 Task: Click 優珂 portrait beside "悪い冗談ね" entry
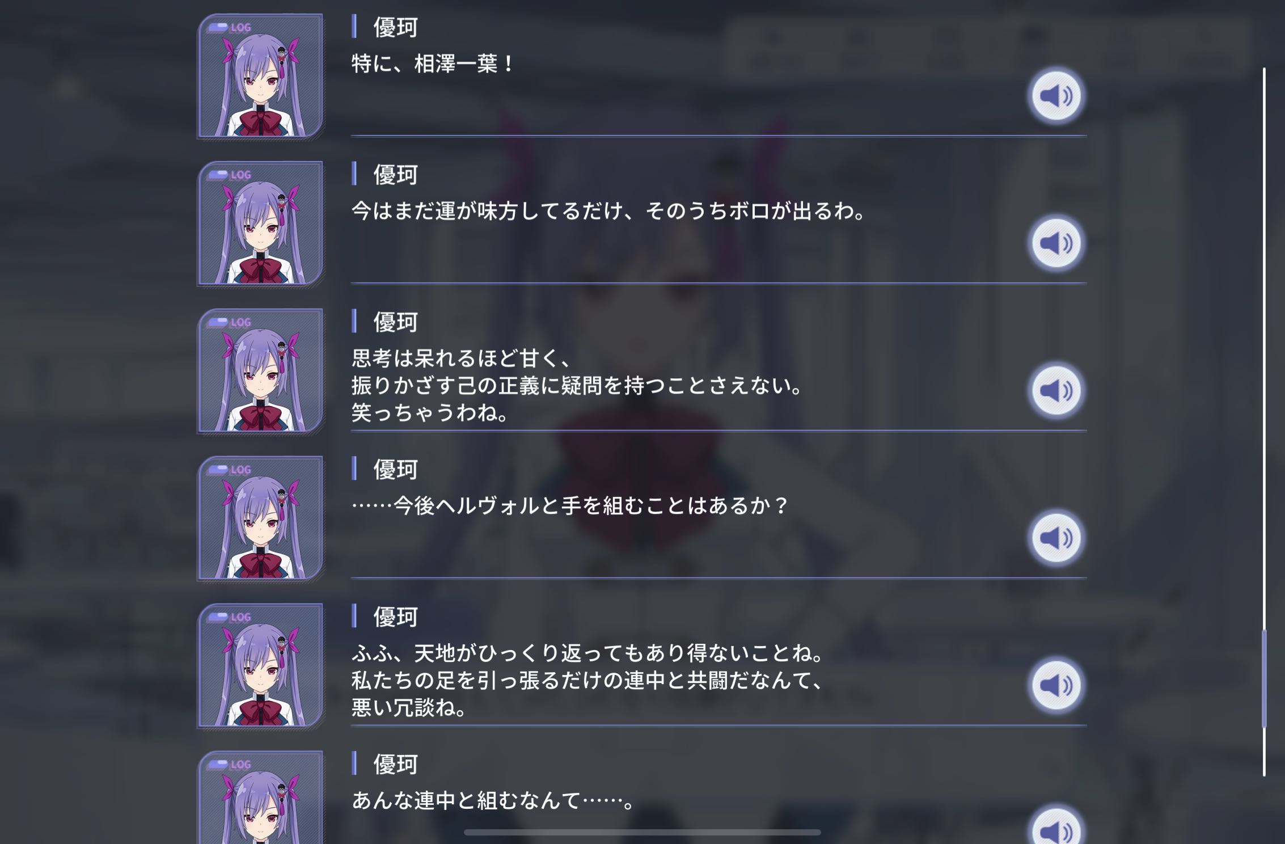260,666
